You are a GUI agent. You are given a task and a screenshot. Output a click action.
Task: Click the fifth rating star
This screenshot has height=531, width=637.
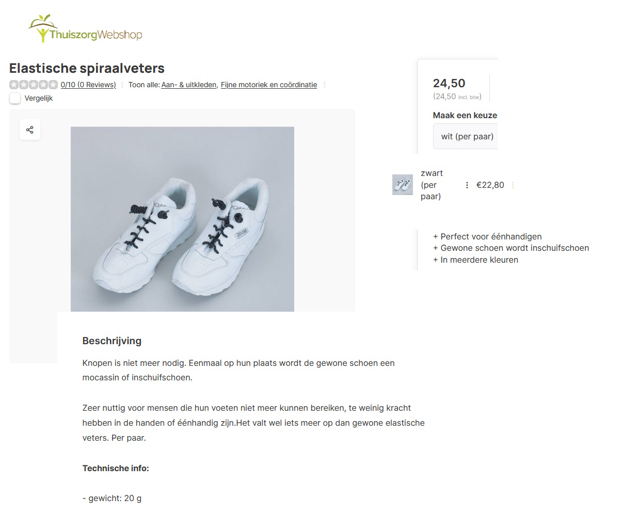pyautogui.click(x=53, y=85)
